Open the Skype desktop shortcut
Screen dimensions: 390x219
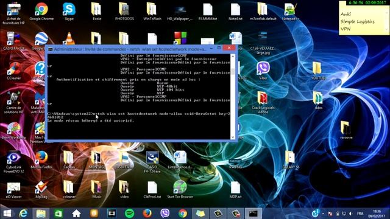[x=69, y=12]
